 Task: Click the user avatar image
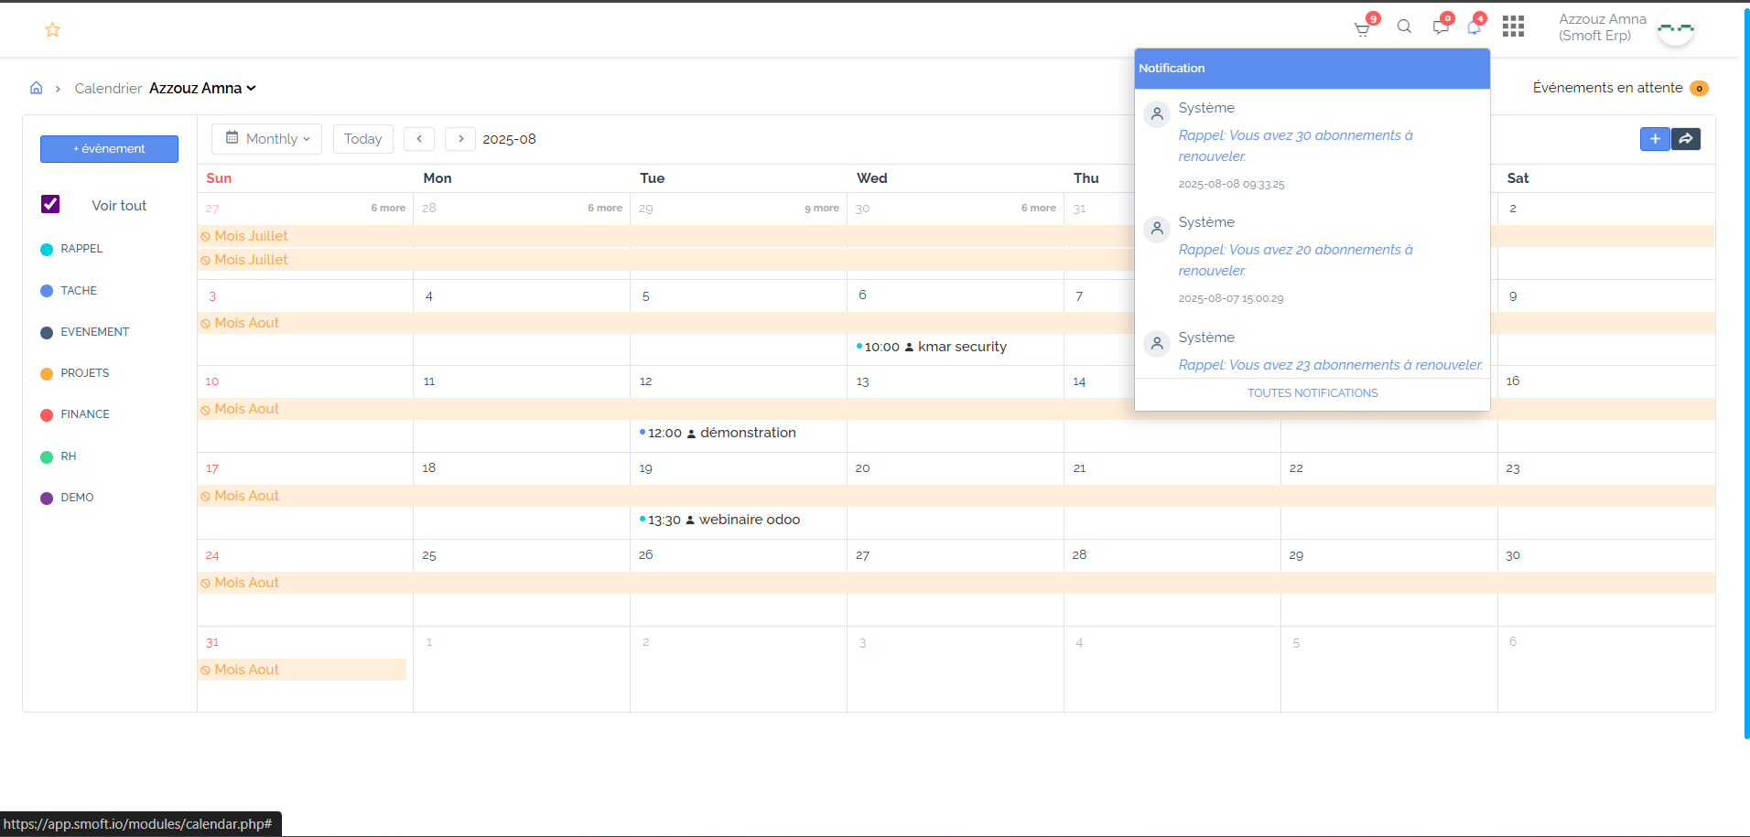tap(1676, 28)
